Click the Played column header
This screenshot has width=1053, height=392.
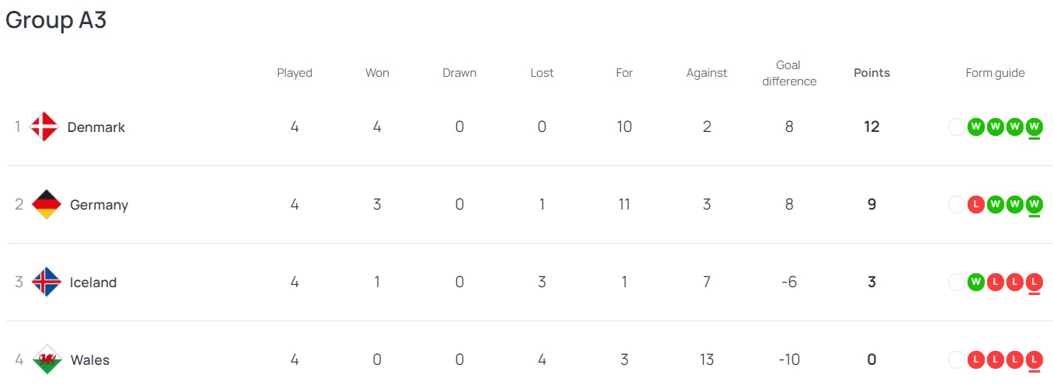[295, 73]
